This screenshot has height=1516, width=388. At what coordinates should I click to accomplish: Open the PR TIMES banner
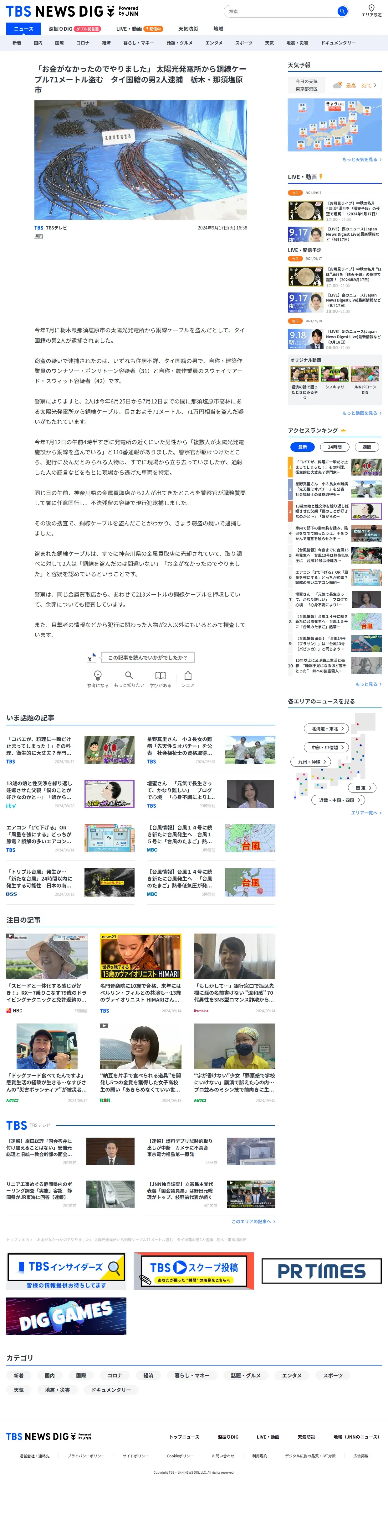[321, 1271]
